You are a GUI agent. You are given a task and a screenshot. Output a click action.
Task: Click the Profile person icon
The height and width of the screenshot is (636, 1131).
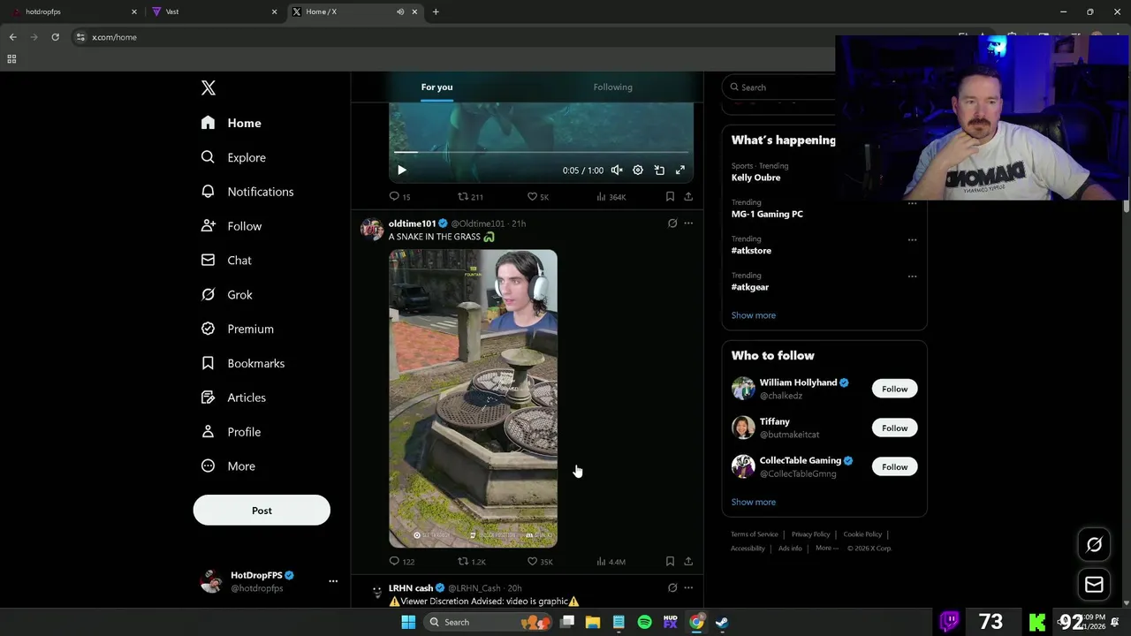pos(208,432)
